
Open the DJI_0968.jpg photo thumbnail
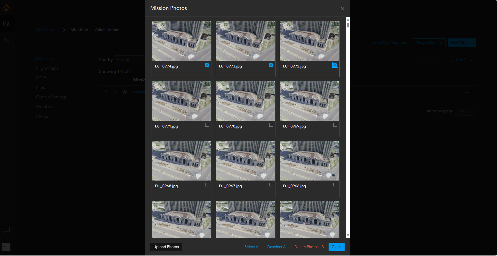point(181,161)
